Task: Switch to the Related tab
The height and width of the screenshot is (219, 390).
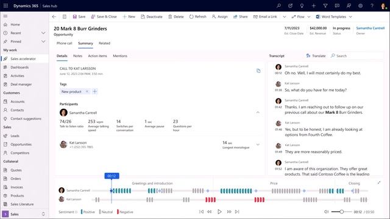Action: (104, 43)
